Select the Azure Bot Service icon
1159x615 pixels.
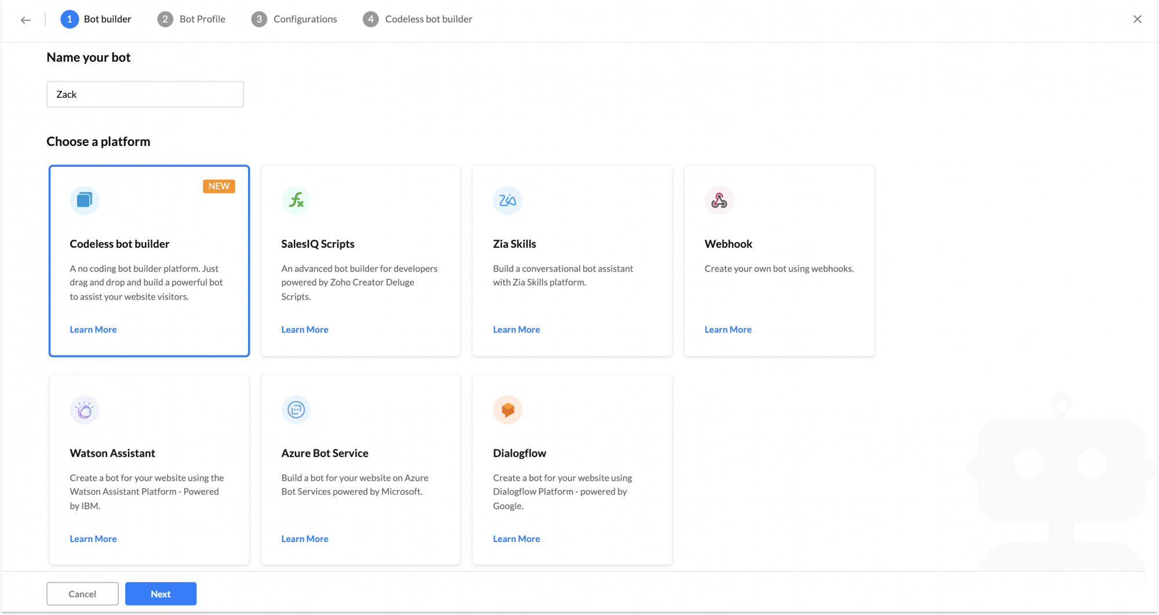[296, 410]
